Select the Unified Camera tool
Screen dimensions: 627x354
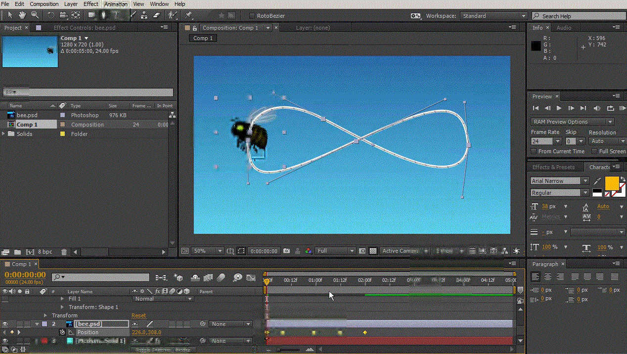coord(63,15)
